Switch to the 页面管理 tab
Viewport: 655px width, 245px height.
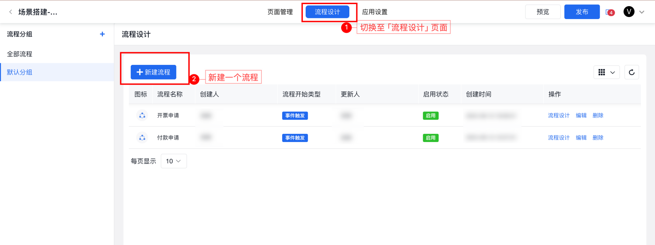(280, 12)
